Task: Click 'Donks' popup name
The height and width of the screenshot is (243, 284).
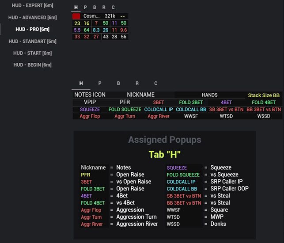Action: click(x=218, y=224)
